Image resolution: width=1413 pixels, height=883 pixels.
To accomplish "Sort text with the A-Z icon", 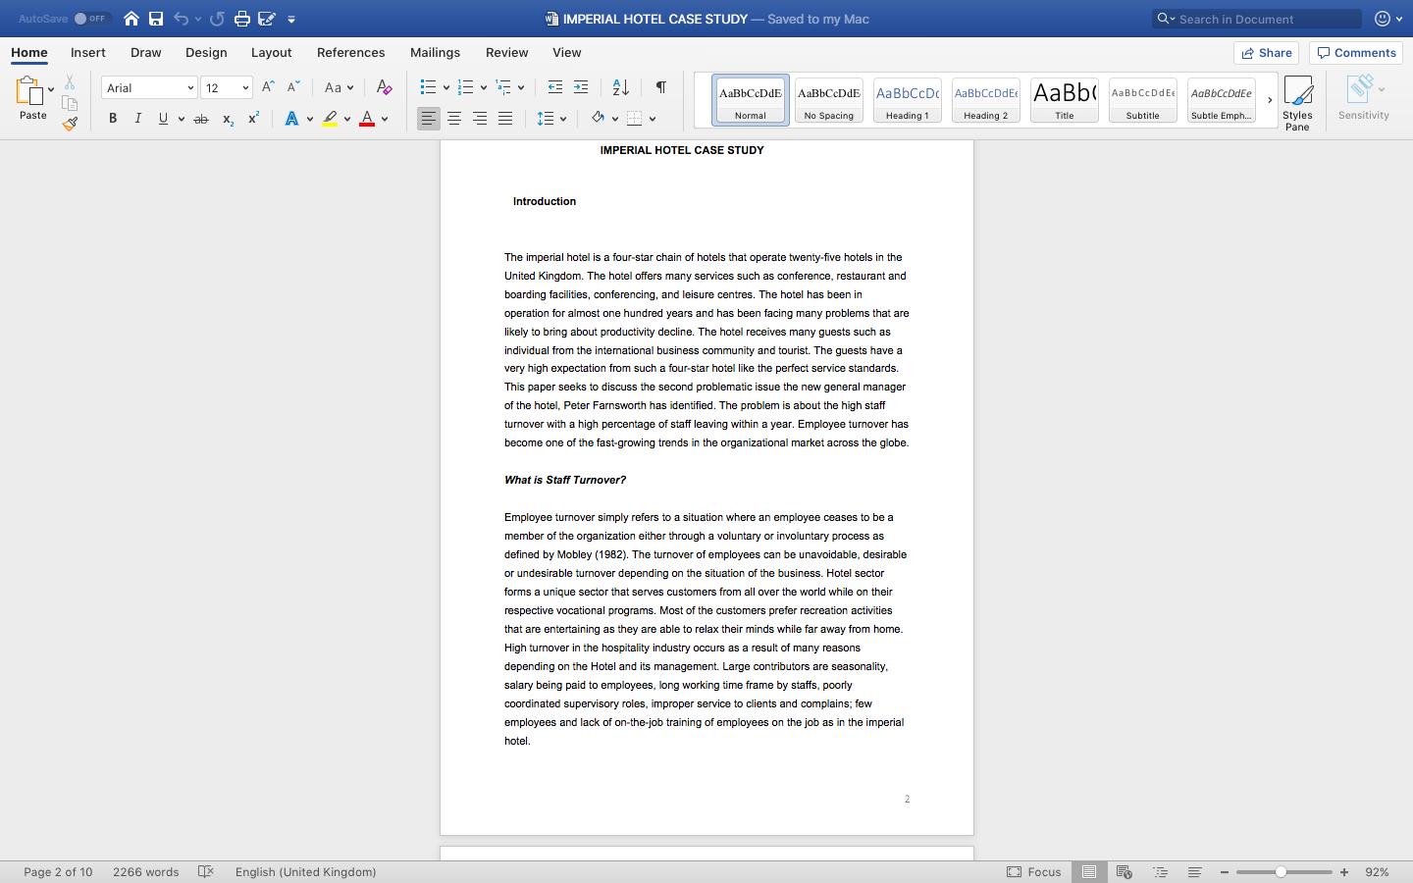I will pos(620,87).
